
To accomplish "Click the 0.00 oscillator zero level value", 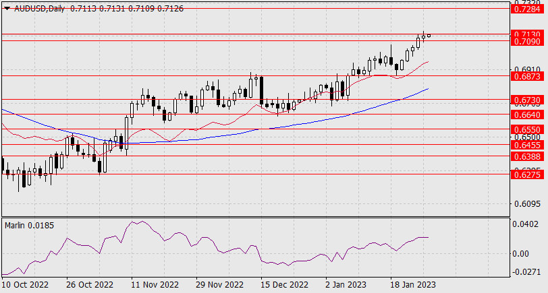I will click(x=521, y=253).
